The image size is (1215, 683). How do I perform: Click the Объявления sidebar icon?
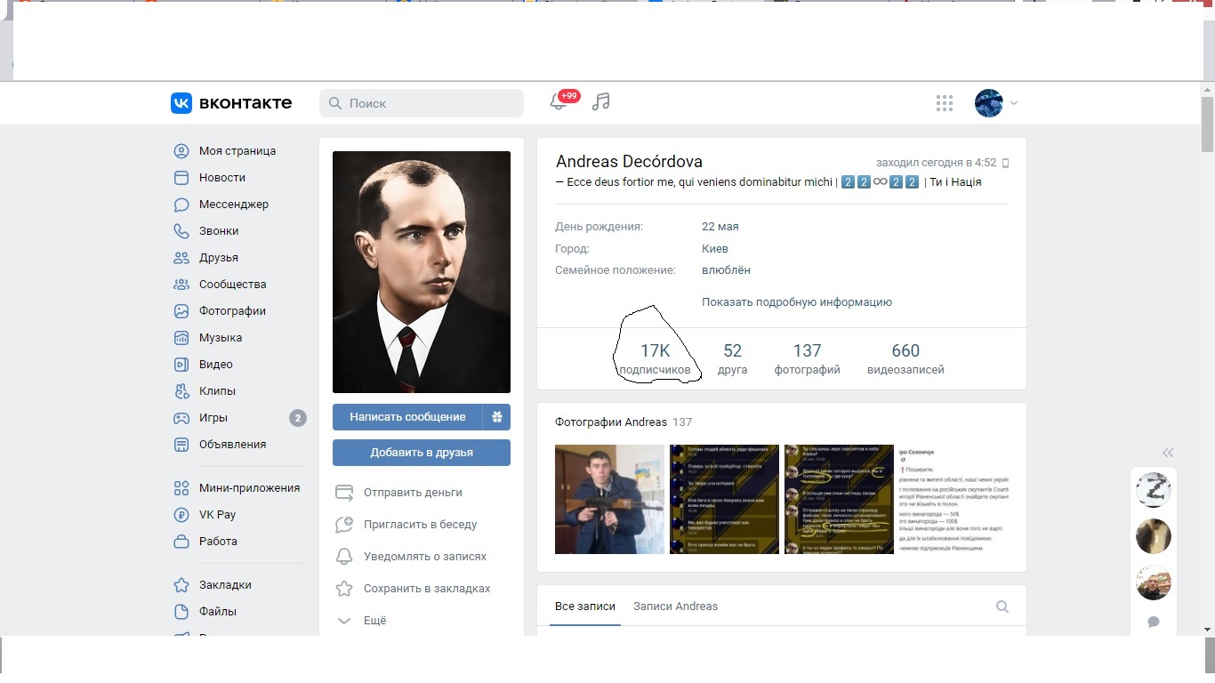tap(181, 445)
